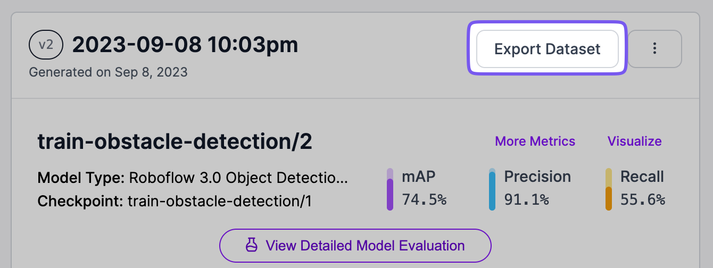The image size is (713, 268).
Task: Click the purple mAP indicator bar
Action: 390,189
